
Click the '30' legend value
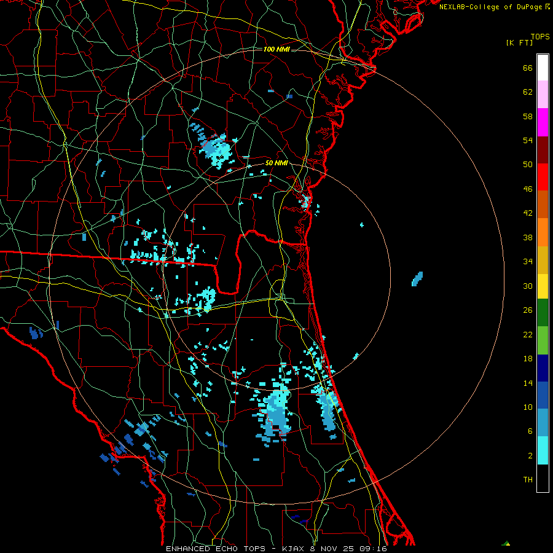pos(528,286)
